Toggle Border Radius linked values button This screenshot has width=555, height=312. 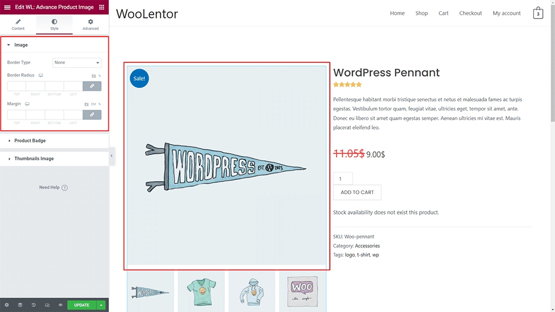click(92, 86)
